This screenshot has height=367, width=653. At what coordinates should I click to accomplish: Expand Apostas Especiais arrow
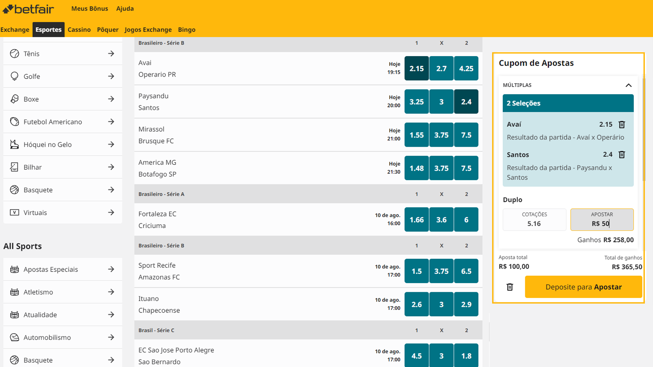click(x=111, y=269)
